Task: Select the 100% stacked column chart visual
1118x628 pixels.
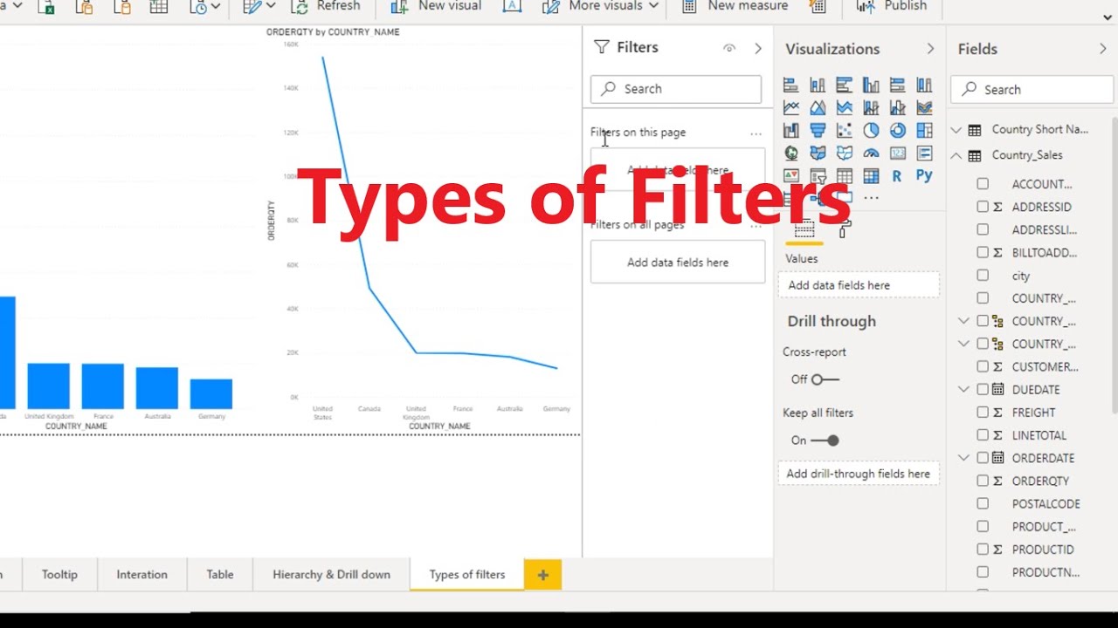Action: 924,85
